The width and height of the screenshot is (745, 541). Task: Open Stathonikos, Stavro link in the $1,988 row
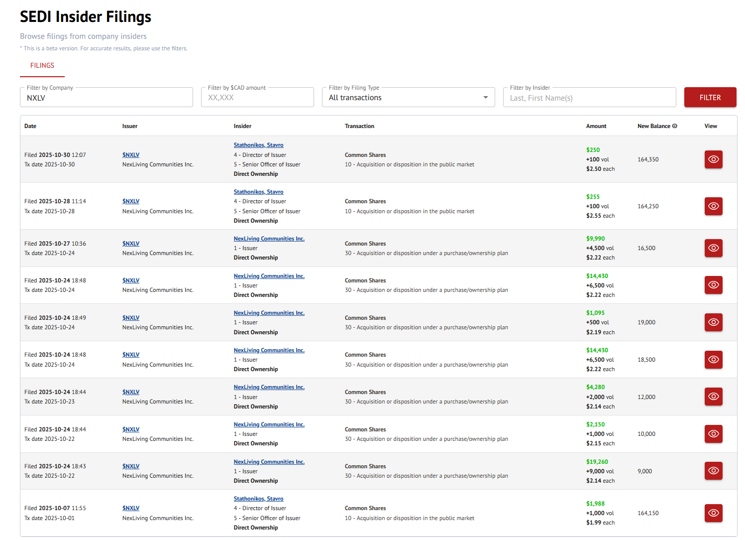[x=259, y=499]
